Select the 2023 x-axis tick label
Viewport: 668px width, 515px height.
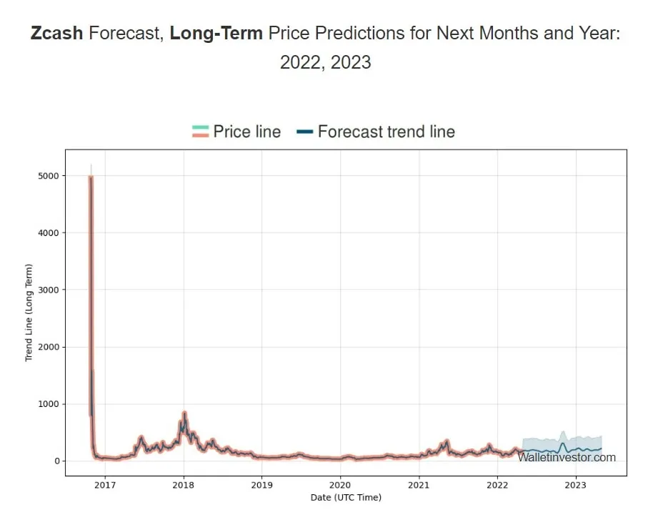575,485
